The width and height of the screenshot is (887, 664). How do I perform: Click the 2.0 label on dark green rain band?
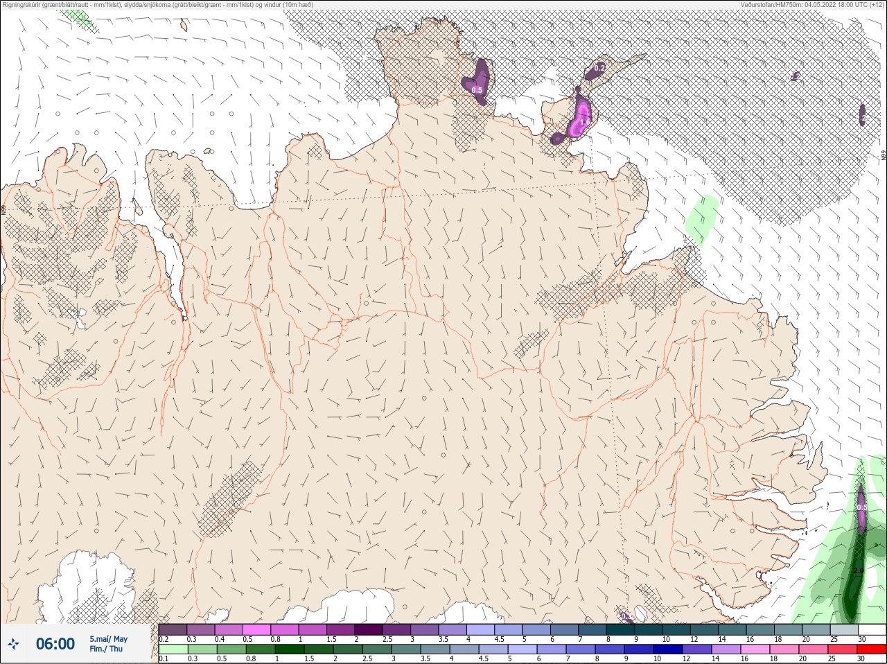click(x=858, y=570)
